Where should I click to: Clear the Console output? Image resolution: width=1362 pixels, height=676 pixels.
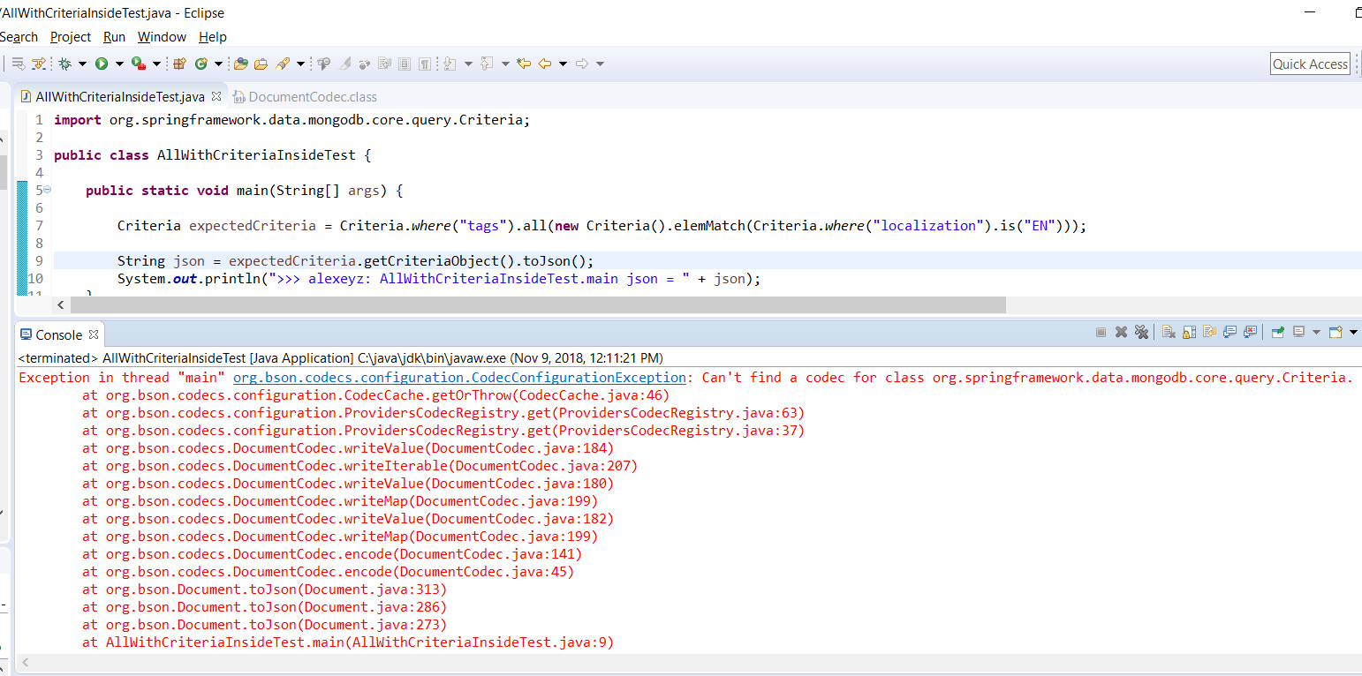pos(1169,331)
